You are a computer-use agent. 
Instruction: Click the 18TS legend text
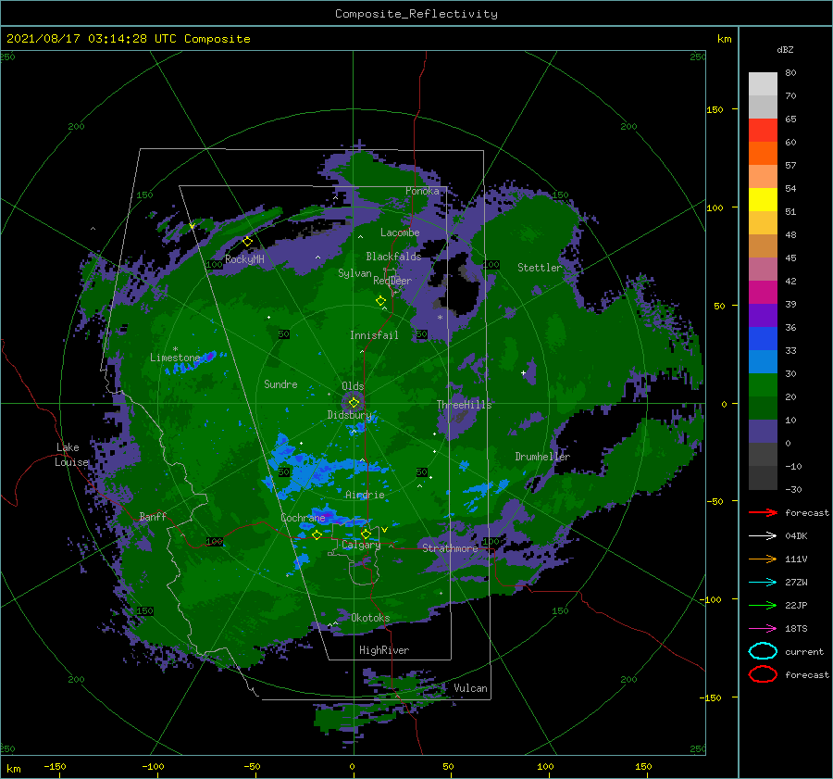[x=796, y=629]
